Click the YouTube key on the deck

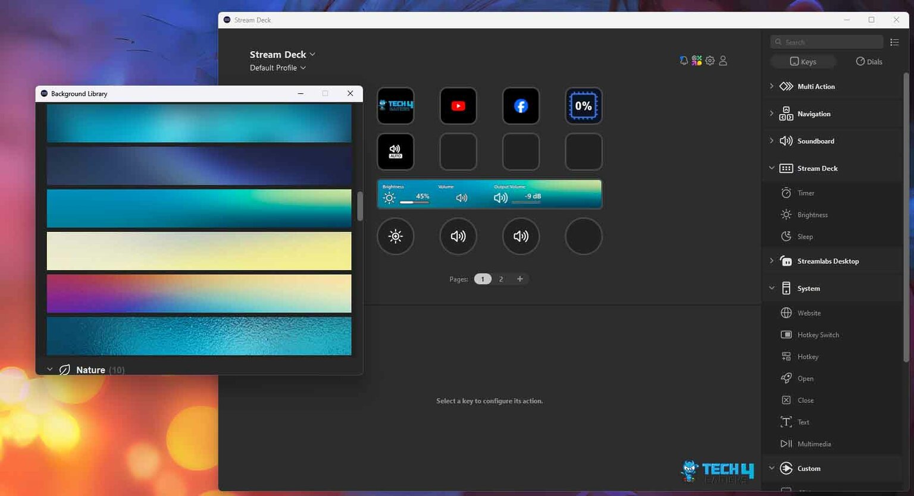coord(458,106)
